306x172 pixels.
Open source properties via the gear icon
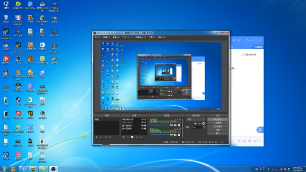pos(132,137)
